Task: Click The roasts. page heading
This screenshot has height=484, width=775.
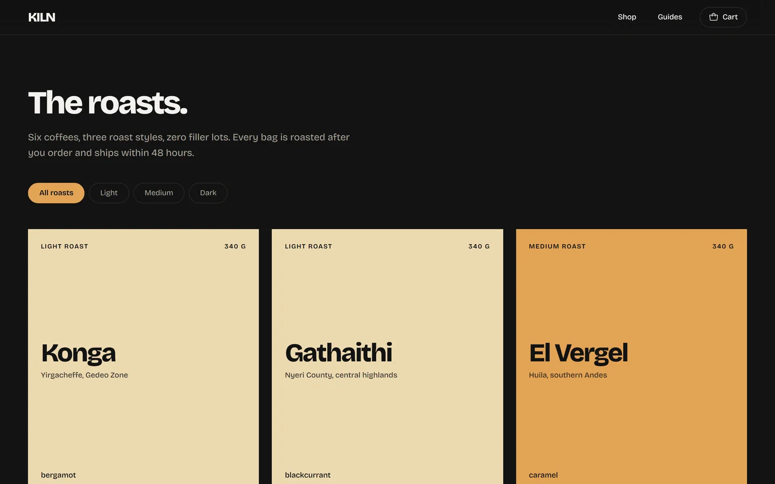Action: 108,103
